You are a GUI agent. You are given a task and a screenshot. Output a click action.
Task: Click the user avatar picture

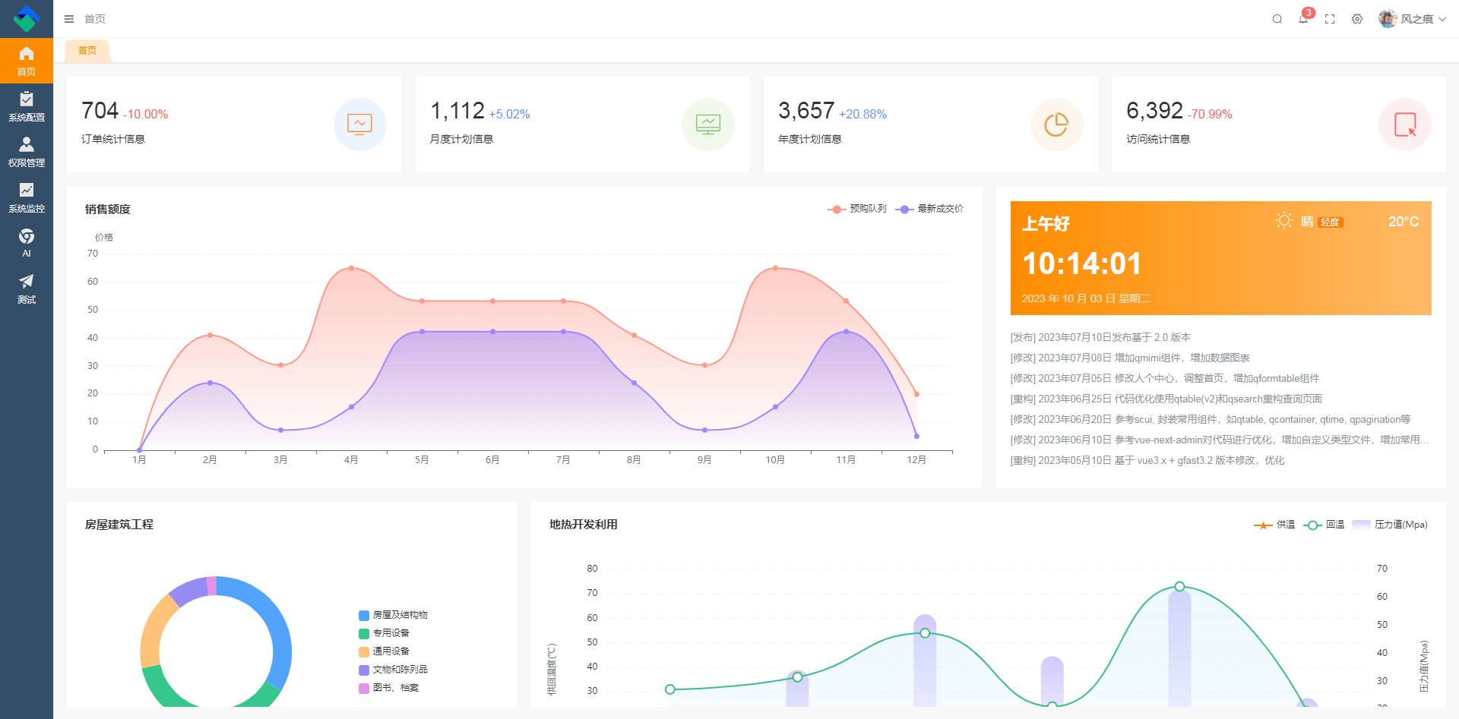pyautogui.click(x=1388, y=19)
